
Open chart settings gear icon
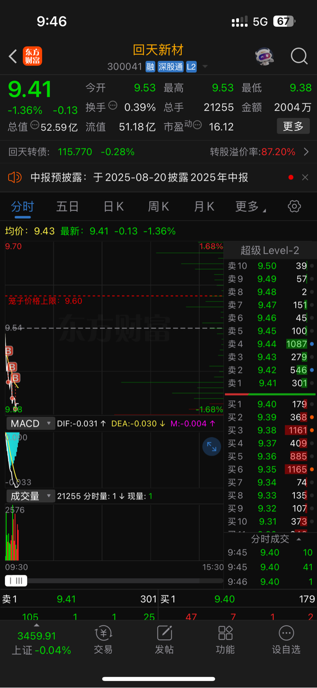pyautogui.click(x=294, y=206)
